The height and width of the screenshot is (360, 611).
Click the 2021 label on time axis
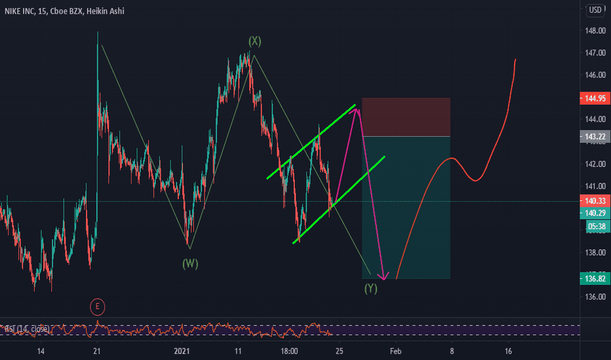click(182, 351)
